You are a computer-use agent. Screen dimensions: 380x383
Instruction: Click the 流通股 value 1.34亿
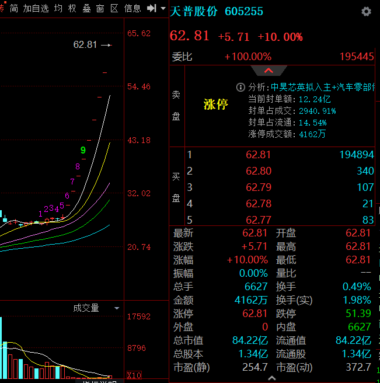(356, 354)
